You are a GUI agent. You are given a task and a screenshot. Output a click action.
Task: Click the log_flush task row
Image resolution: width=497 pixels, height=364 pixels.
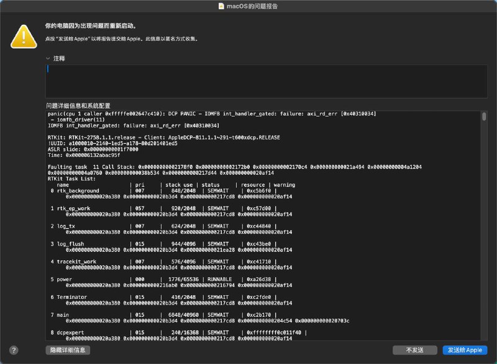[163, 244]
